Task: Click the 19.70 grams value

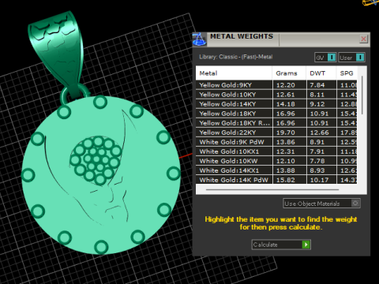Action: tap(286, 133)
